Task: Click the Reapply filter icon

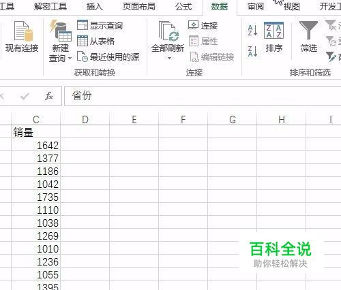Action: 331,41
